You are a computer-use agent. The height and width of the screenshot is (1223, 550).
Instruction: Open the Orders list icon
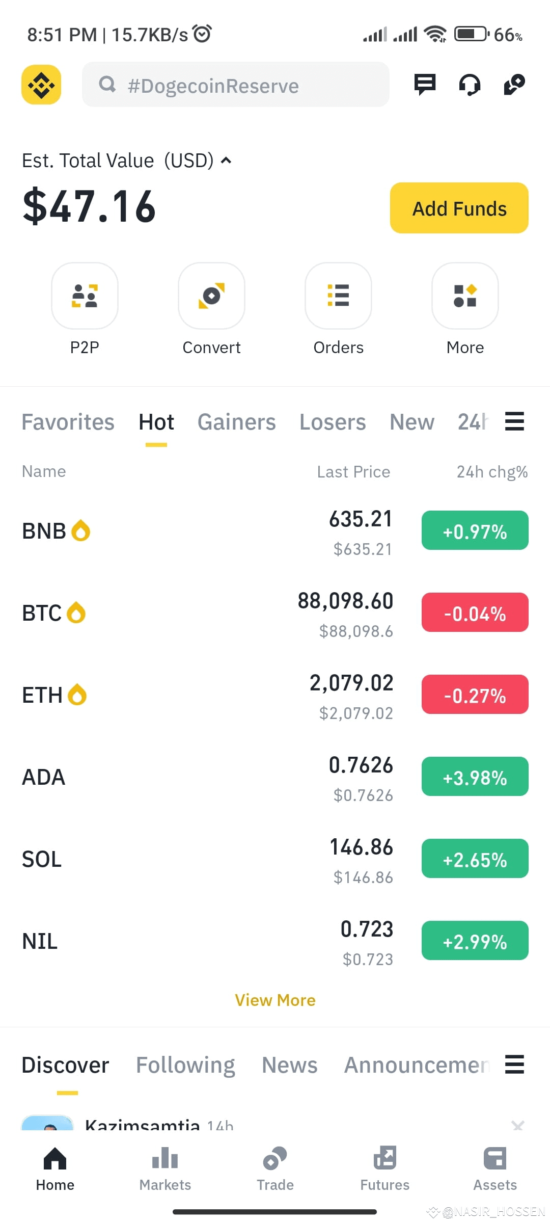tap(338, 296)
